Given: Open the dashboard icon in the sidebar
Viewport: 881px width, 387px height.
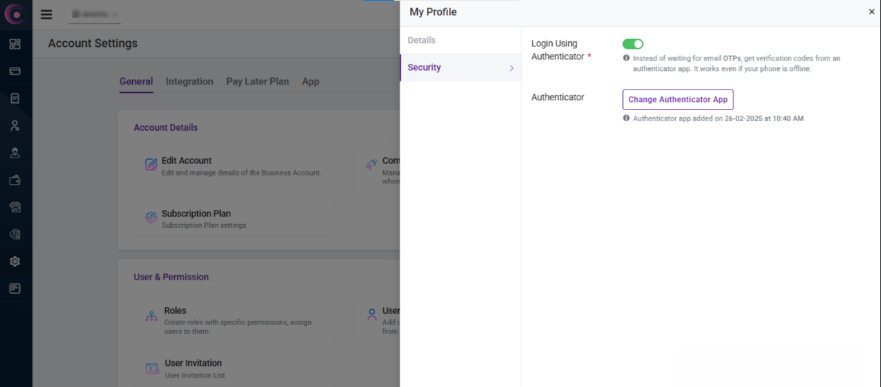Looking at the screenshot, I should tap(15, 44).
